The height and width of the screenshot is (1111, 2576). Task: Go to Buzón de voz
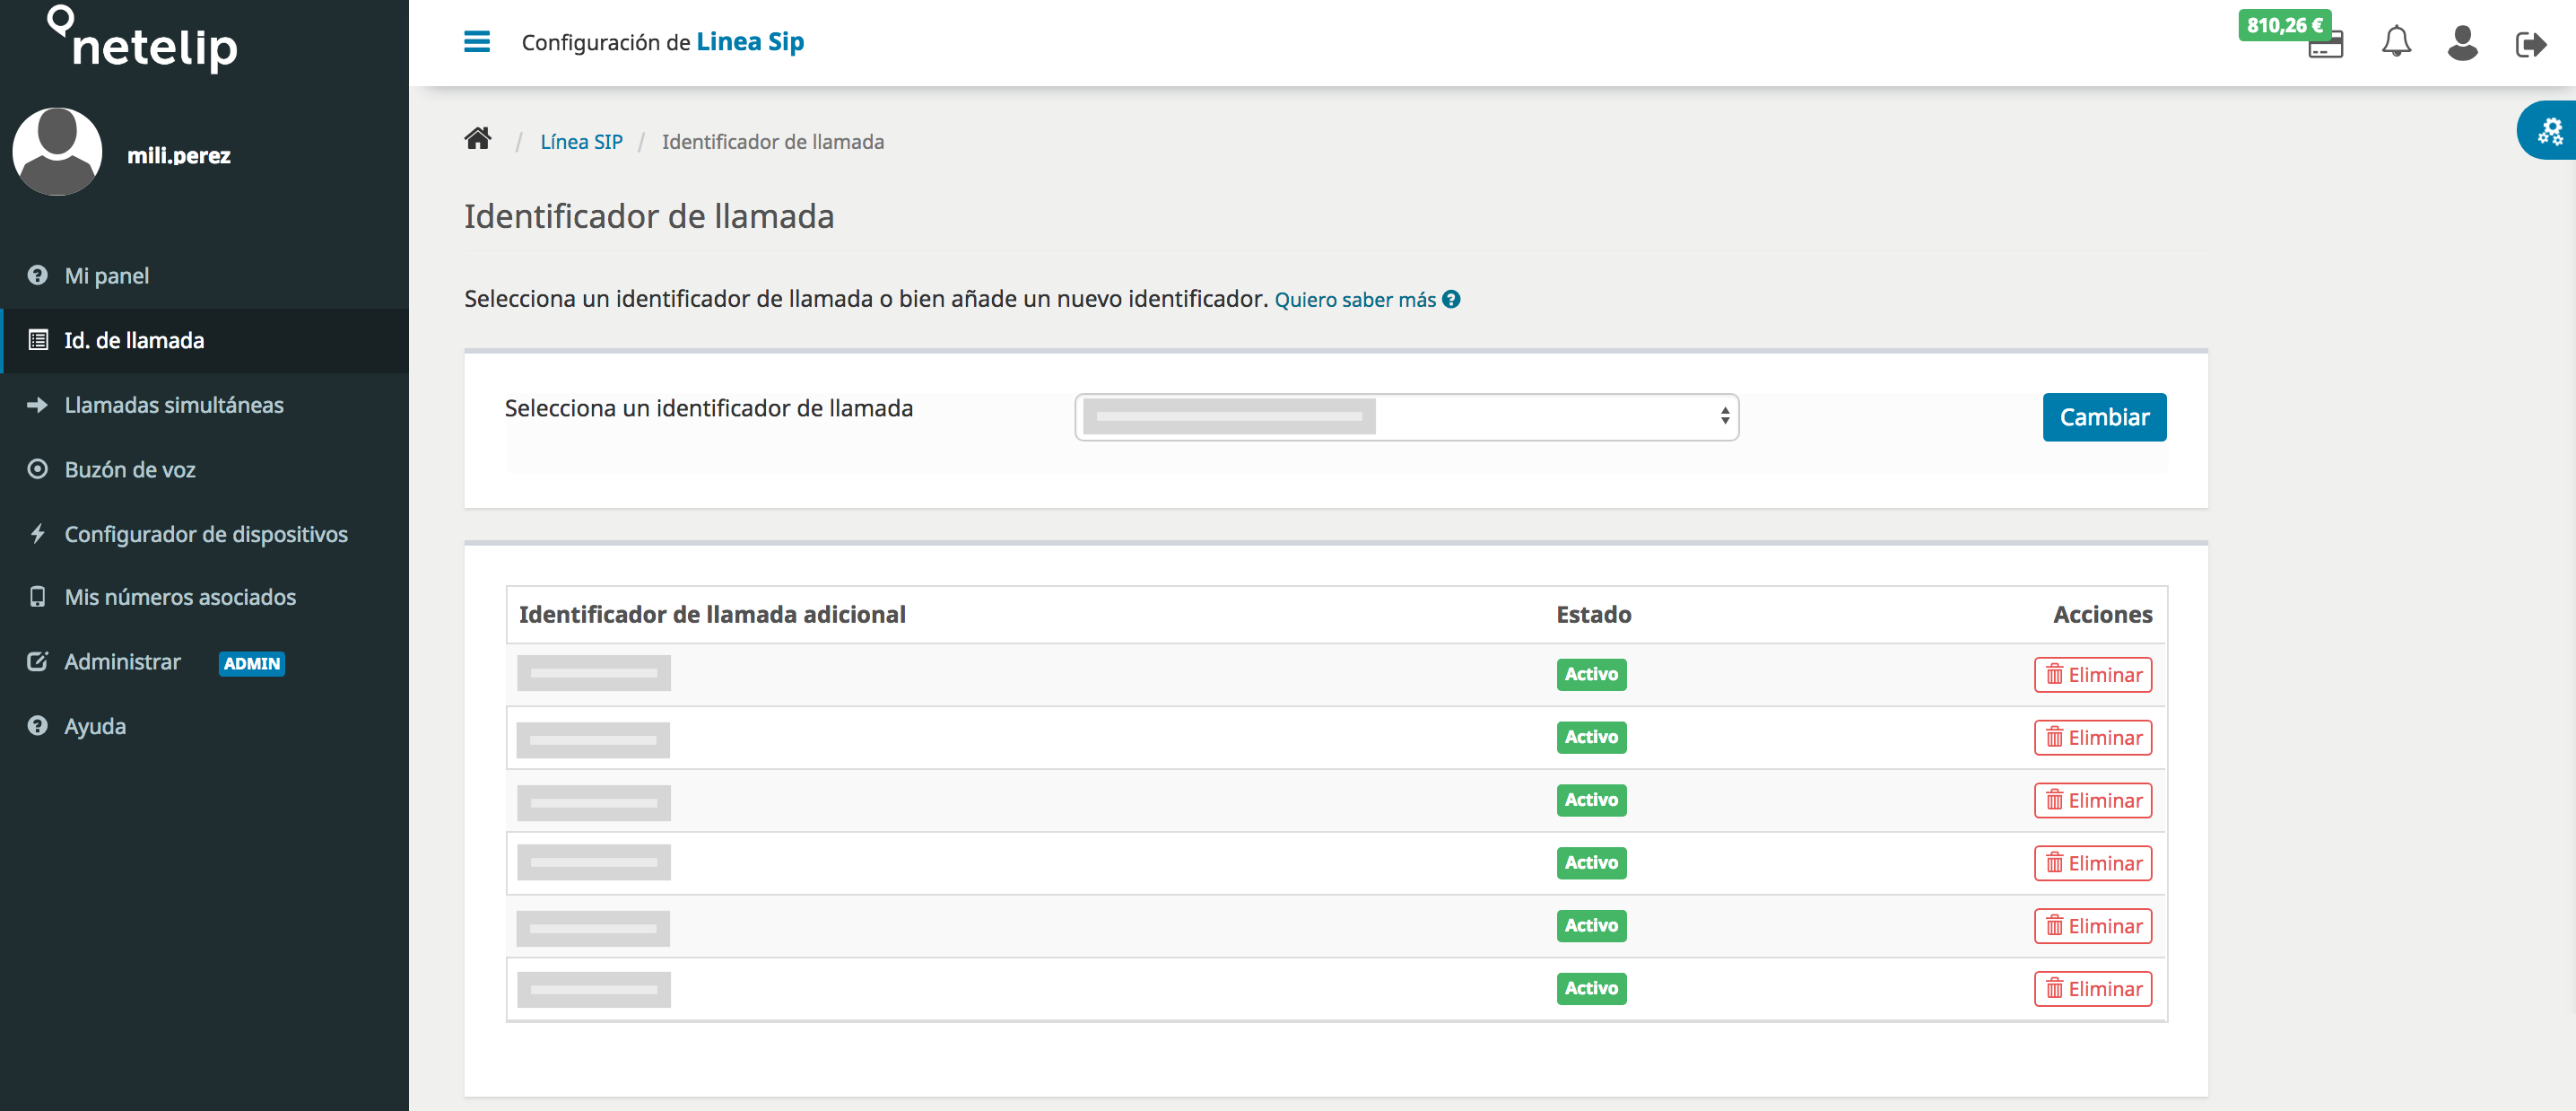pos(129,469)
